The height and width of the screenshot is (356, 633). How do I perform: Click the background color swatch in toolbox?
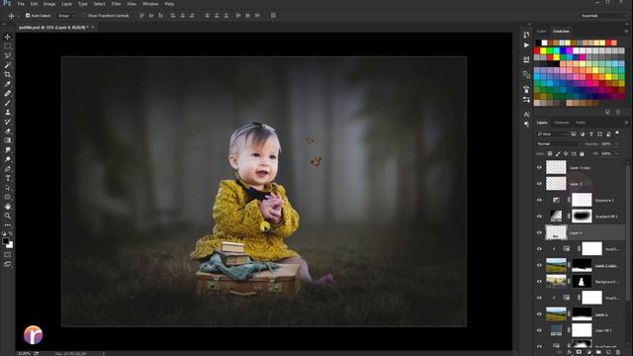point(10,245)
